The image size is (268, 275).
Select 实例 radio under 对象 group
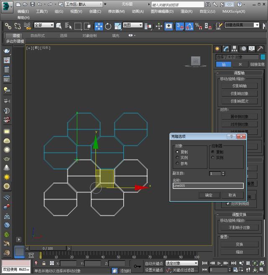(178, 158)
